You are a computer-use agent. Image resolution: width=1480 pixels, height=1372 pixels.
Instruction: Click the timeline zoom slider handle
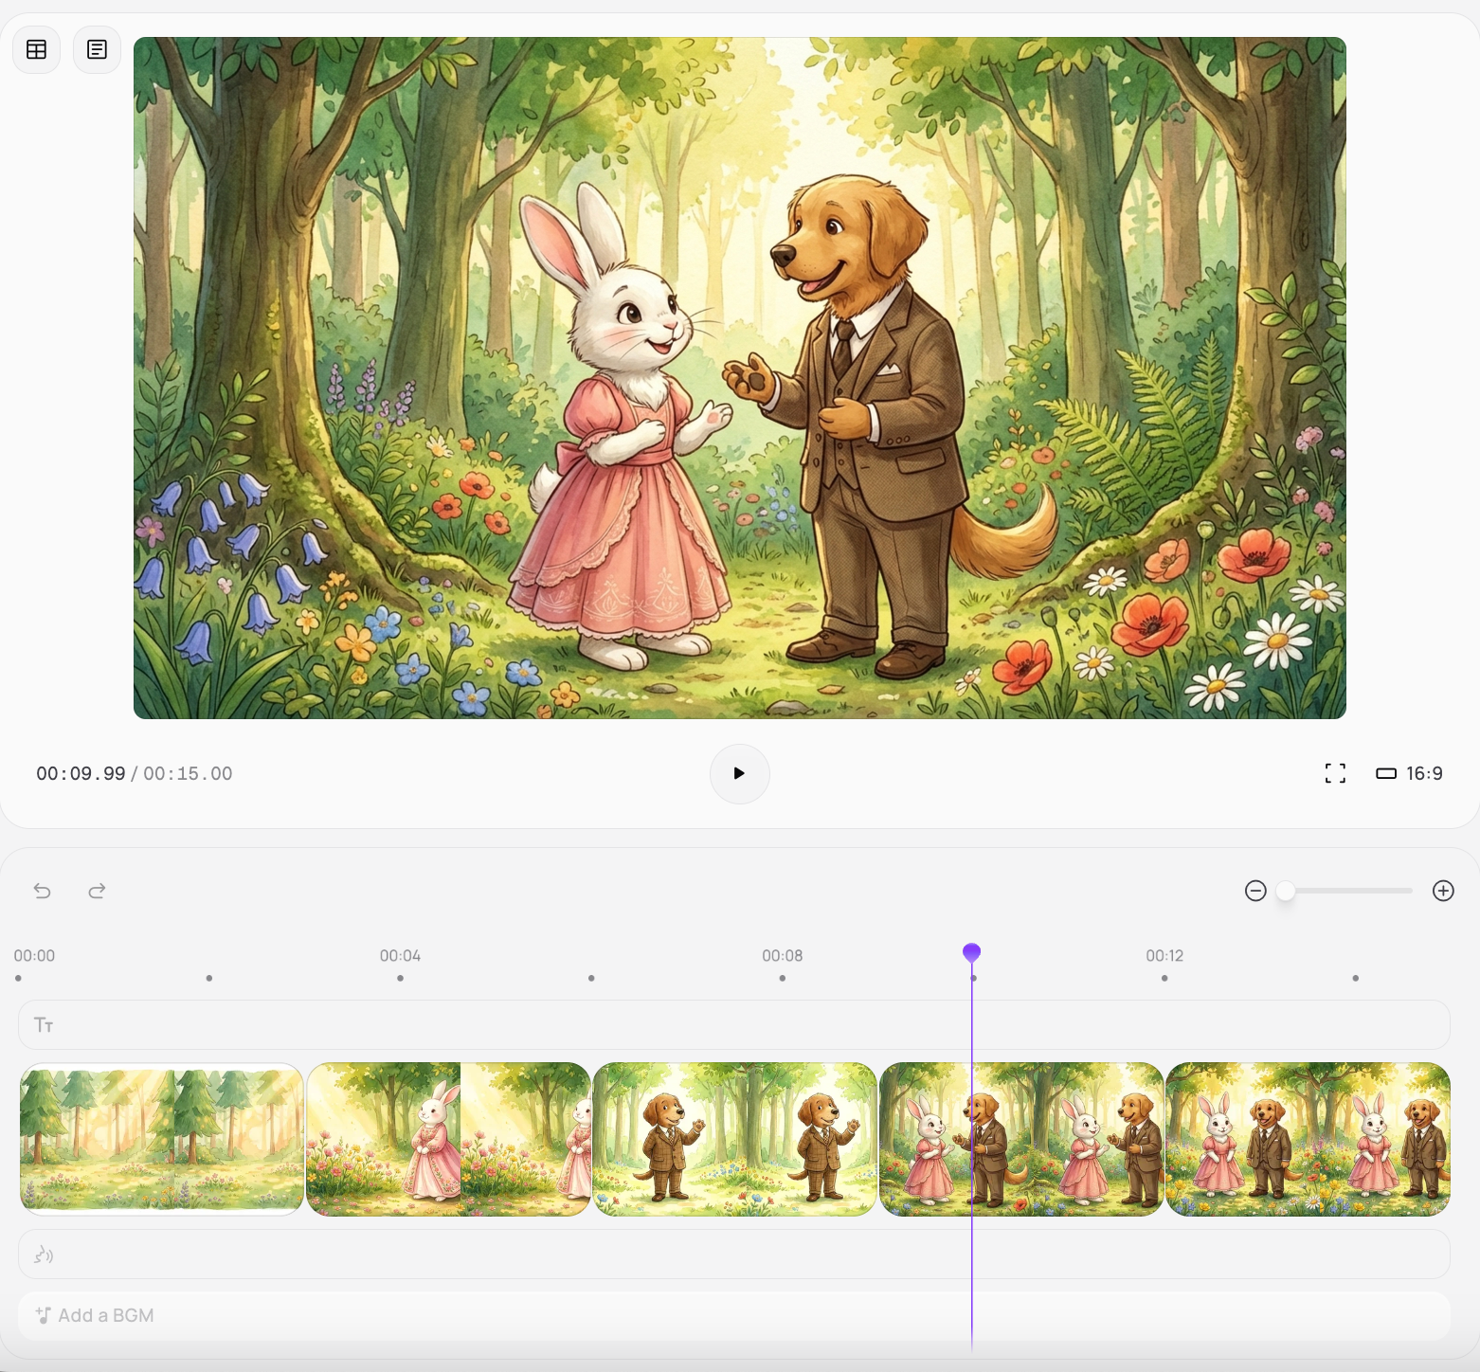1286,891
